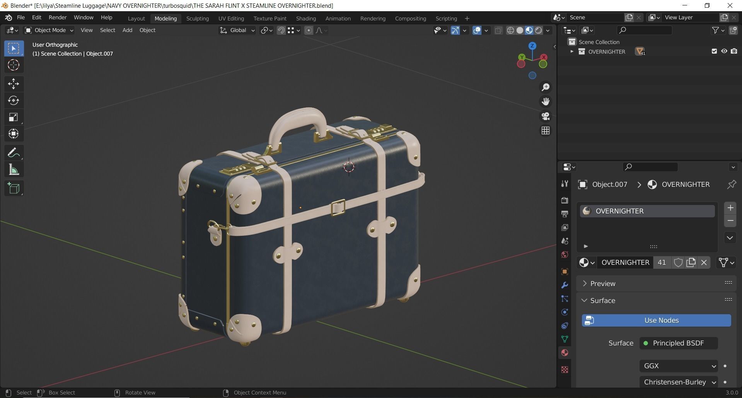Open Output properties tab
This screenshot has height=398, width=742.
(x=565, y=213)
